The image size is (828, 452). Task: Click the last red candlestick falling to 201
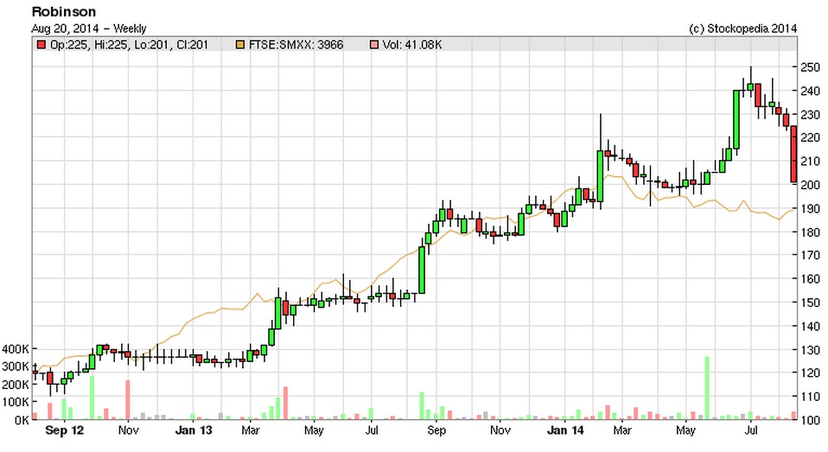click(793, 154)
